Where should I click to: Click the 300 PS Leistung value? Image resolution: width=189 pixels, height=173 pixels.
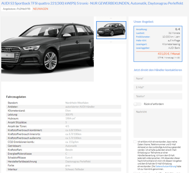click(x=69, y=114)
